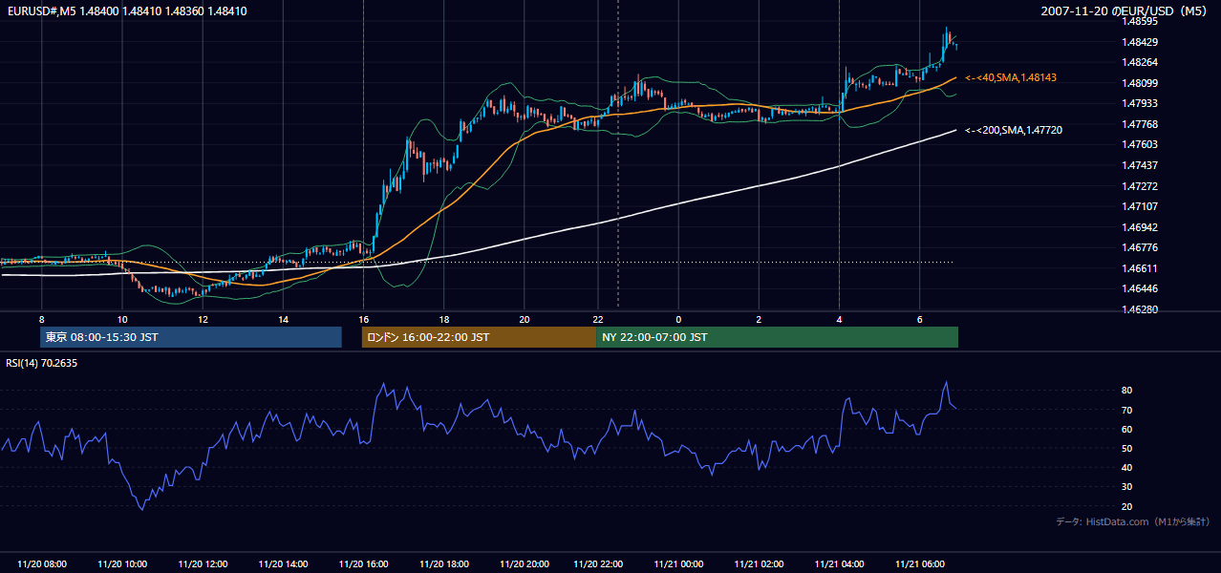Screen dimensions: 1221x573
Task: Click the hour 12 label under price chart
Action: pyautogui.click(x=203, y=319)
